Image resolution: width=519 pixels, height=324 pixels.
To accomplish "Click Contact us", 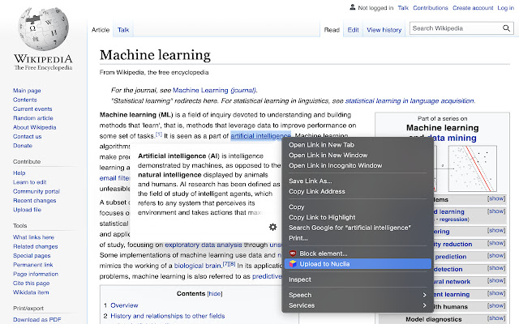I will (27, 137).
